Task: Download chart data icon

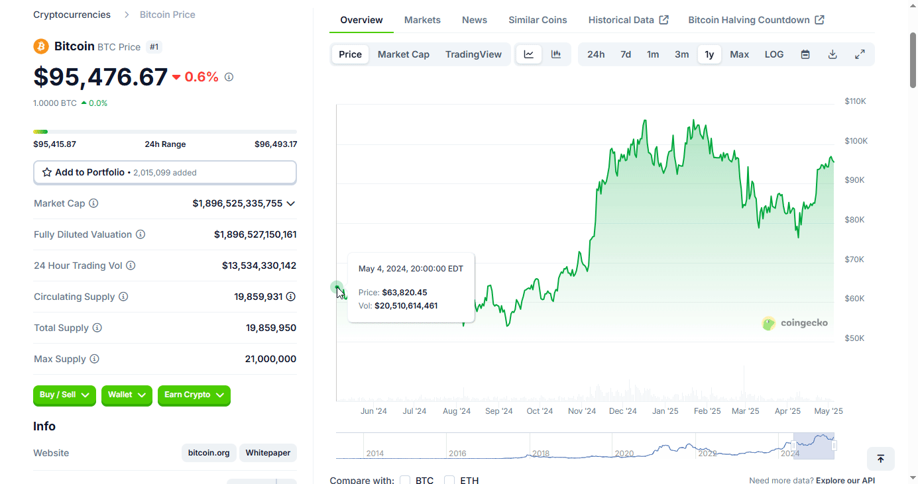Action: [x=832, y=54]
